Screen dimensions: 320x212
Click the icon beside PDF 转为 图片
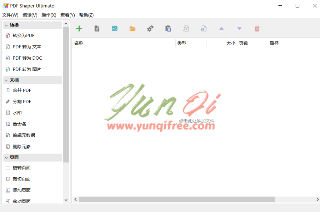pyautogui.click(x=8, y=69)
